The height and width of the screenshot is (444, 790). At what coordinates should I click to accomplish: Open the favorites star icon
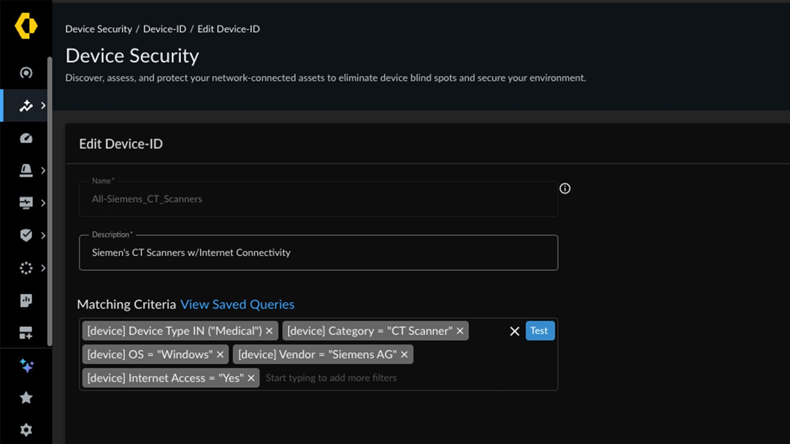click(x=26, y=398)
